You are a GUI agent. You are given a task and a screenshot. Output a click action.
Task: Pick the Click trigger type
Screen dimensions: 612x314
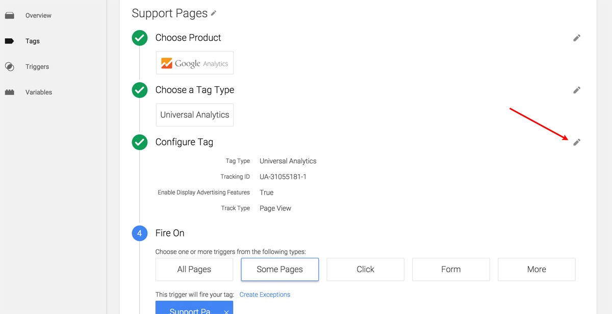(x=365, y=269)
